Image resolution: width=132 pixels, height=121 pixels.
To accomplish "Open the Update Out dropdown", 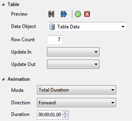I will (x=73, y=64).
